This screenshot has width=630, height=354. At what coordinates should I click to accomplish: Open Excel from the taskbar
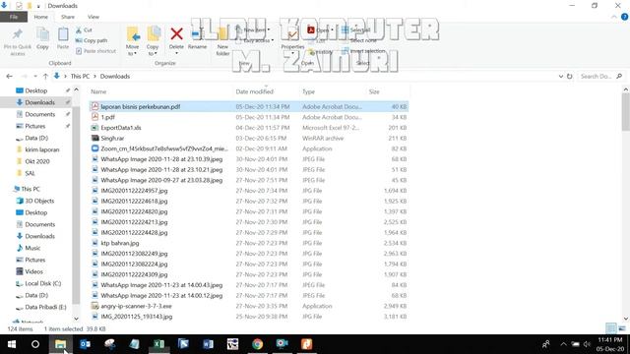[158, 344]
